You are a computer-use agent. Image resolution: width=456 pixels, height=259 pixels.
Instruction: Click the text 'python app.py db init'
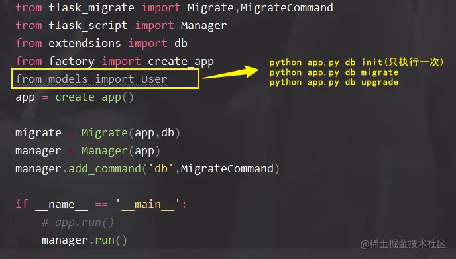click(x=326, y=62)
